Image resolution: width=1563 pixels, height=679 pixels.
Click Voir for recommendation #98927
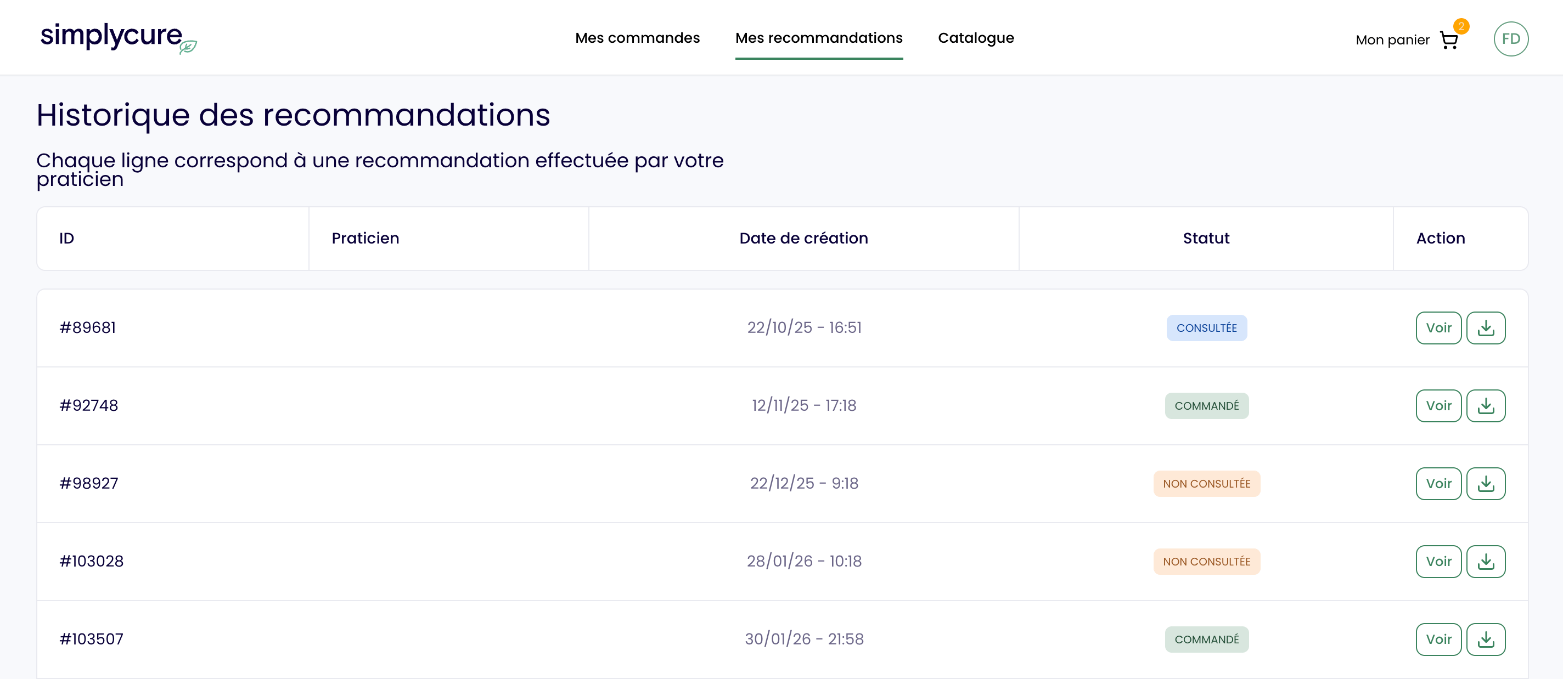(1438, 483)
